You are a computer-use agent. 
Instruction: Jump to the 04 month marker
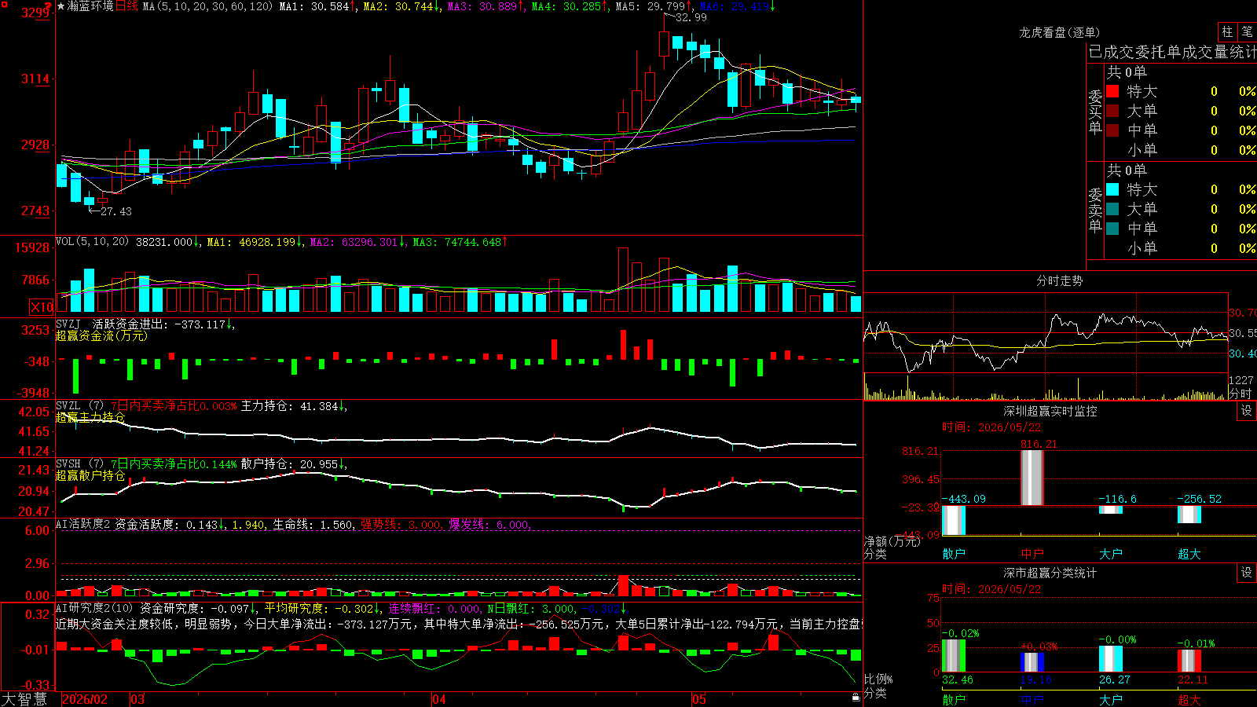438,699
